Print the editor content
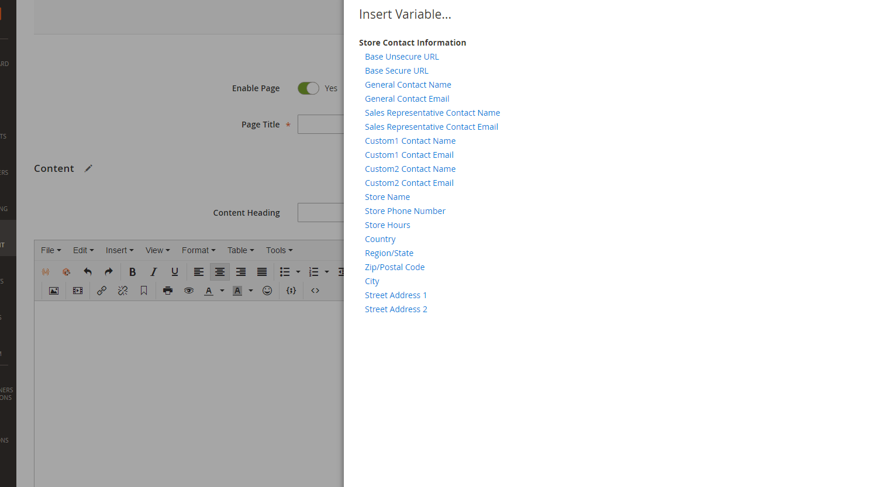Image resolution: width=873 pixels, height=487 pixels. coord(168,291)
